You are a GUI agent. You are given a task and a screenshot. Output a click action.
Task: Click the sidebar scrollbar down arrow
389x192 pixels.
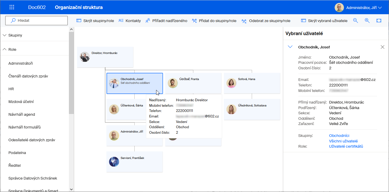(72, 189)
